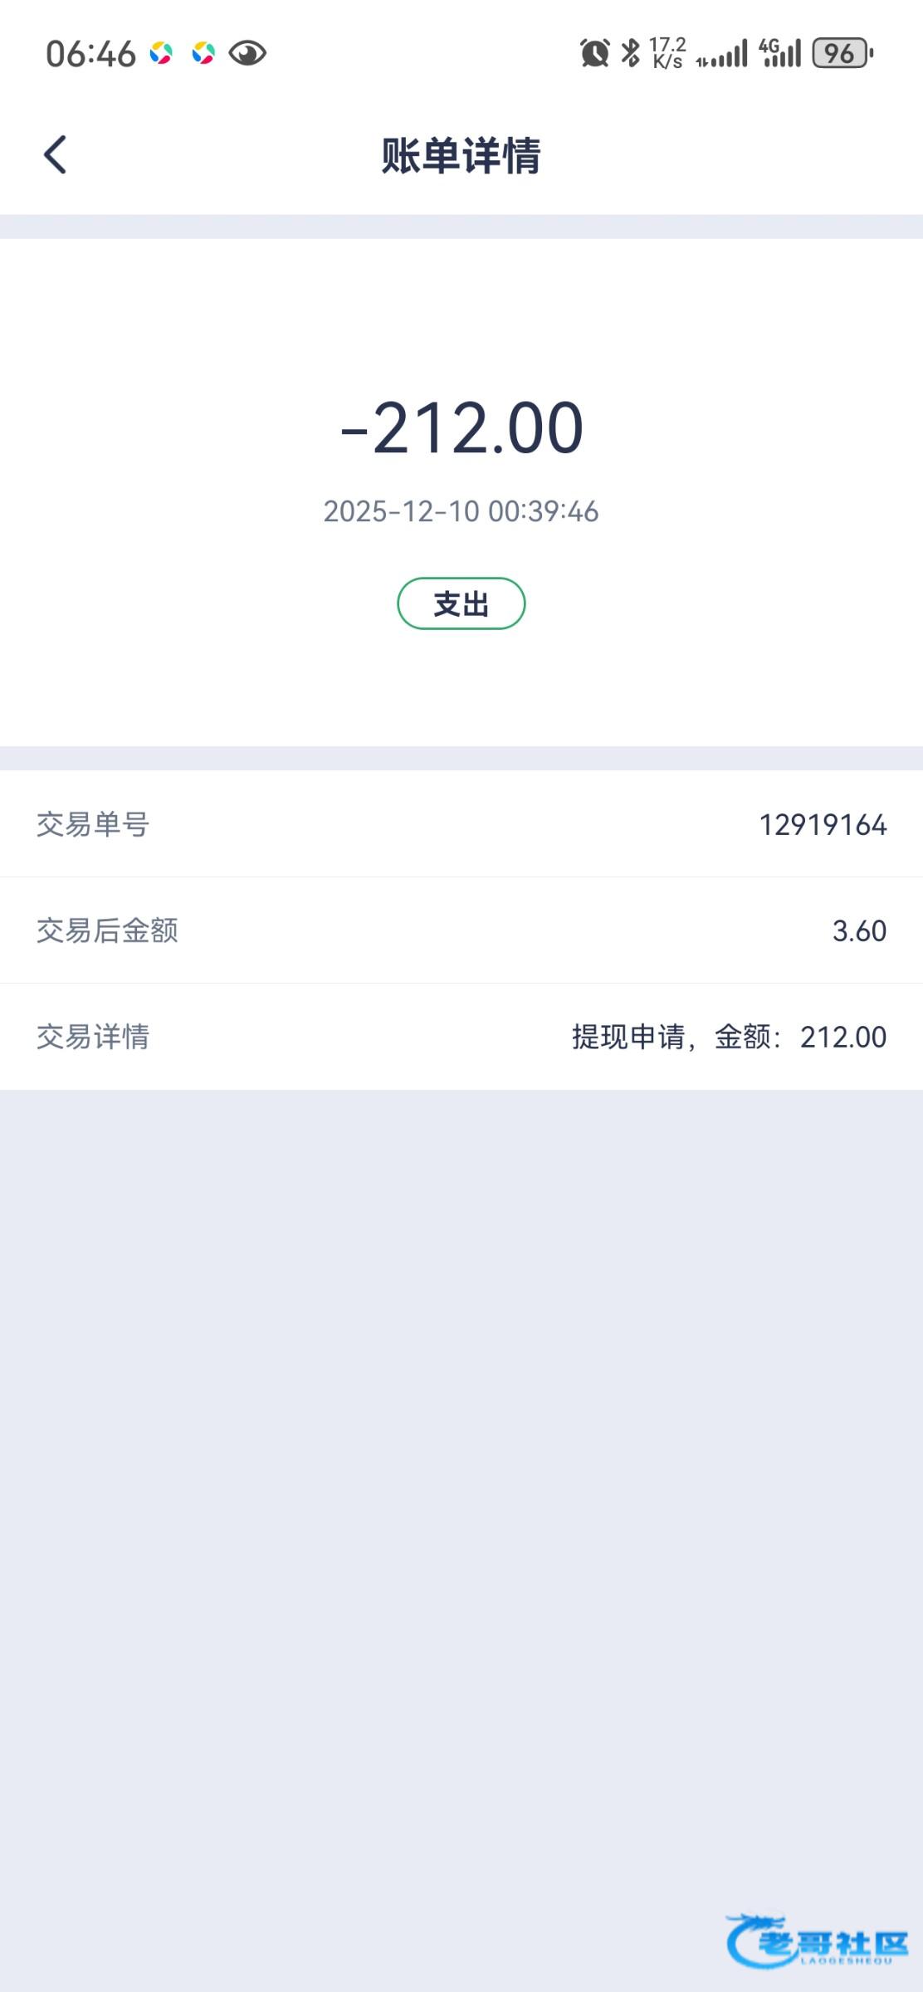
Task: Tap the 账单详情 page title
Action: 461,155
